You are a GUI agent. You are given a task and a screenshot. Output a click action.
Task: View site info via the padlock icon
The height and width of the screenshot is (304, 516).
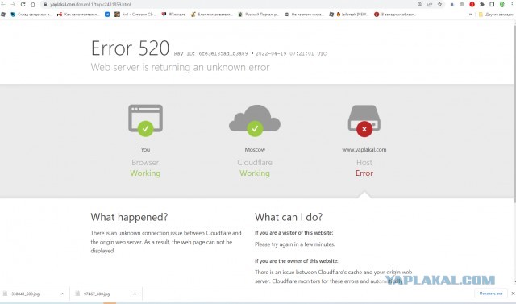(46, 5)
